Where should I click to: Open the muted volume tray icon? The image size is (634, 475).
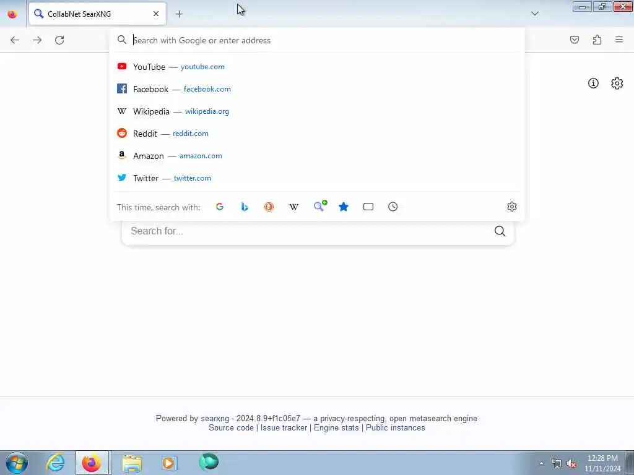click(571, 464)
